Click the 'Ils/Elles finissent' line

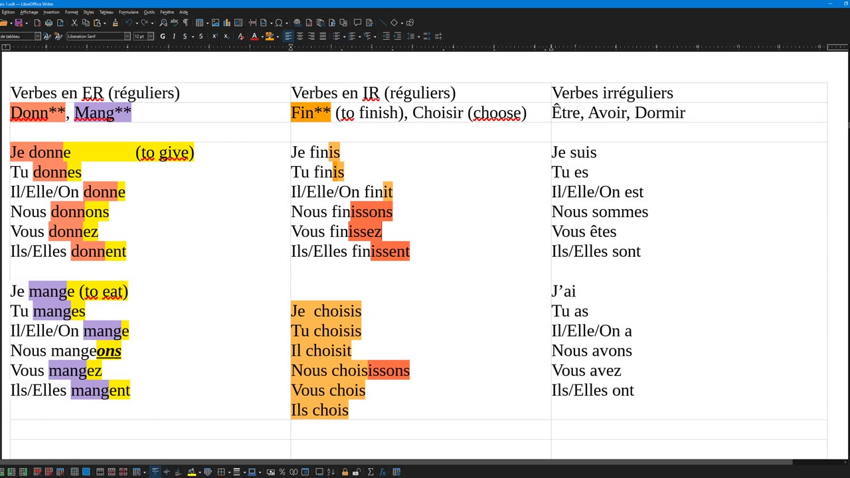(350, 252)
